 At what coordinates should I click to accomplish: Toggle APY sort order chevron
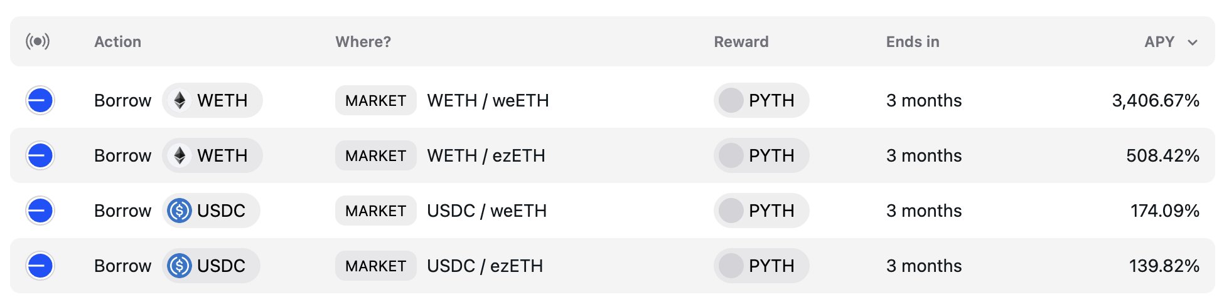tap(1193, 42)
